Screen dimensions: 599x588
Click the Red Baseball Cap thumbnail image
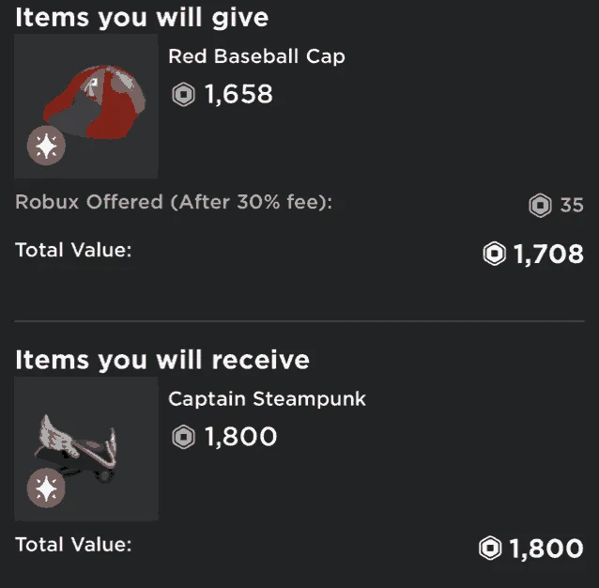[x=86, y=106]
